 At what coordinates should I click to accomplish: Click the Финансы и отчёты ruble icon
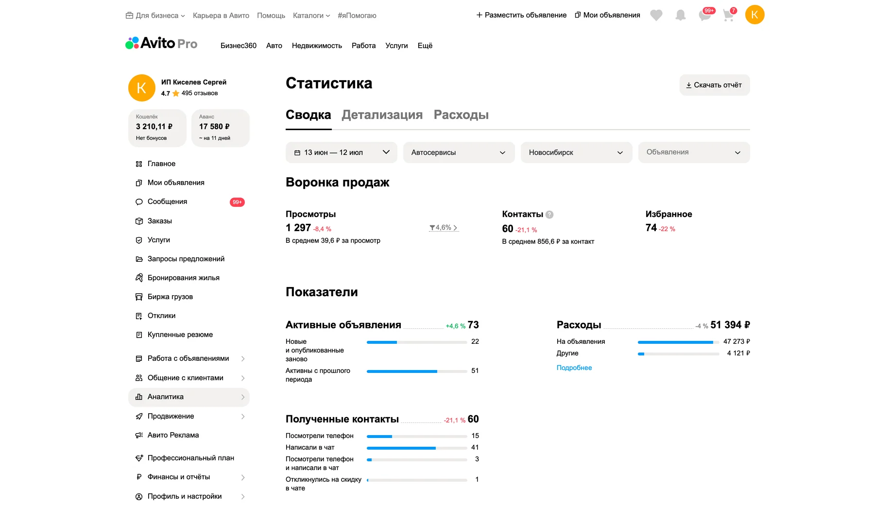(139, 477)
